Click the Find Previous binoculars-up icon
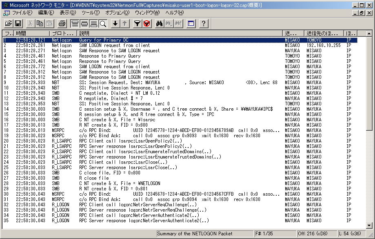 click(x=178, y=23)
